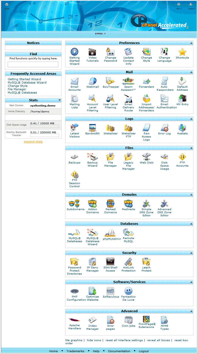Viewport: 198px width, 354px height.
Task: Open the Getting Started Wizard icon
Action: (74, 52)
